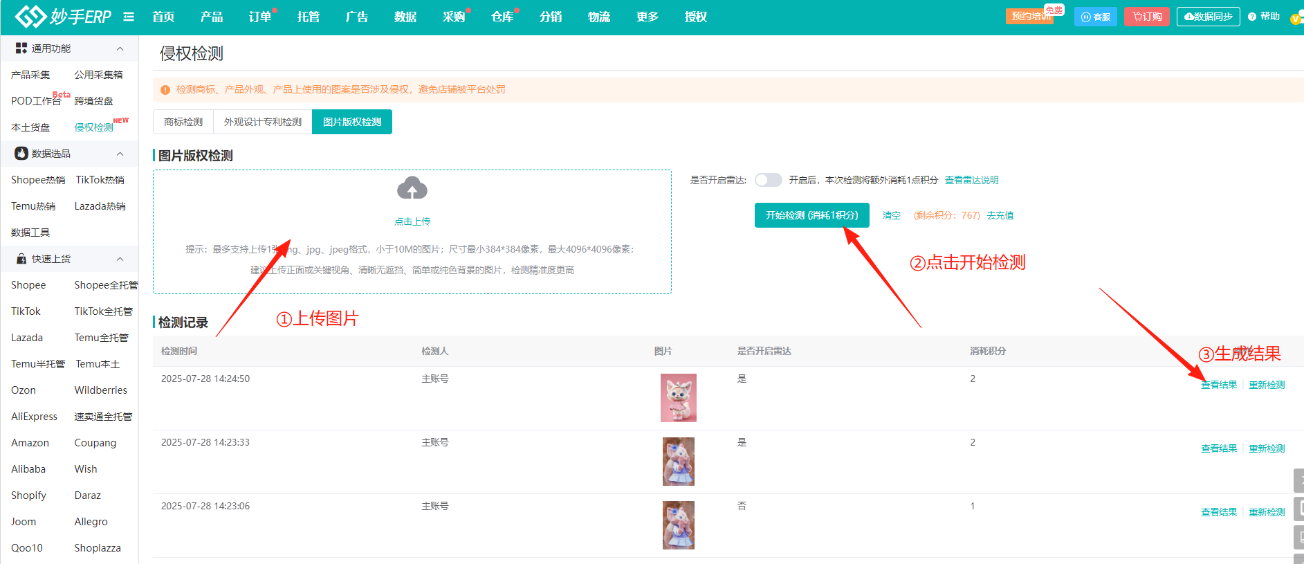Screen dimensions: 1304x564
Task: Click the 数据选品 flame icon
Action: point(21,154)
